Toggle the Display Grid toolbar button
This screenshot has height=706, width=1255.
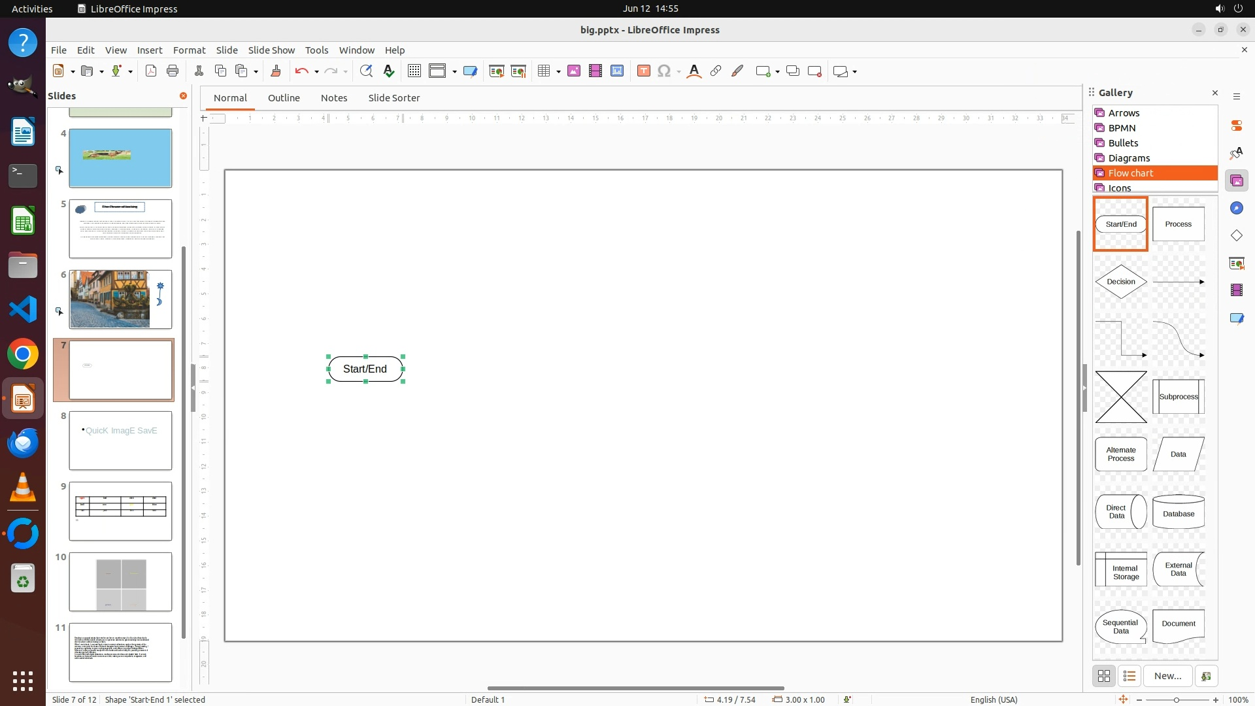[414, 71]
